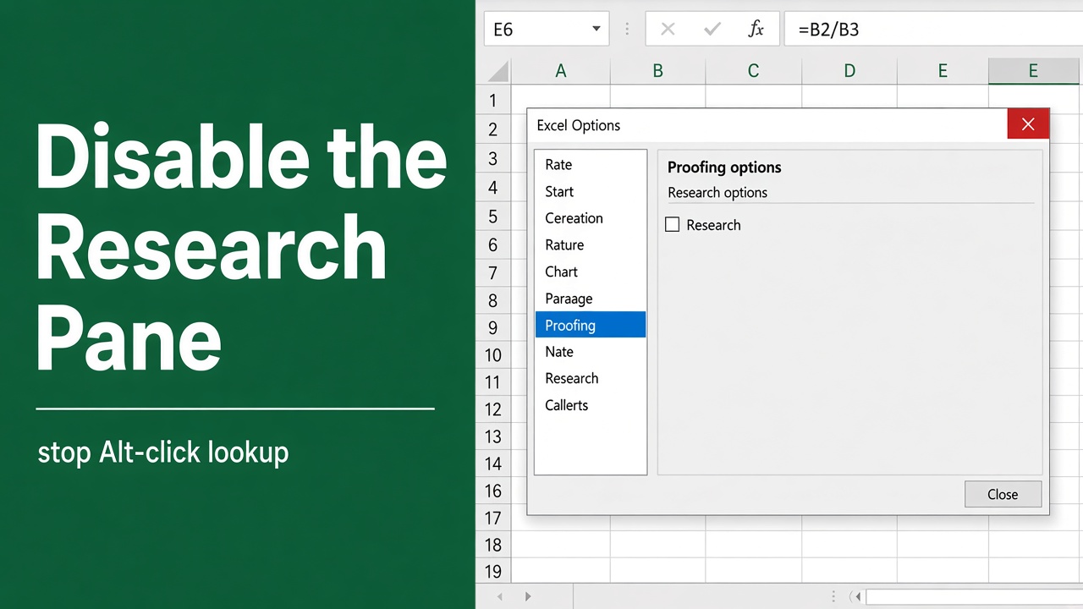The width and height of the screenshot is (1083, 609).
Task: Click the Close button in Excel Options
Action: point(1003,494)
